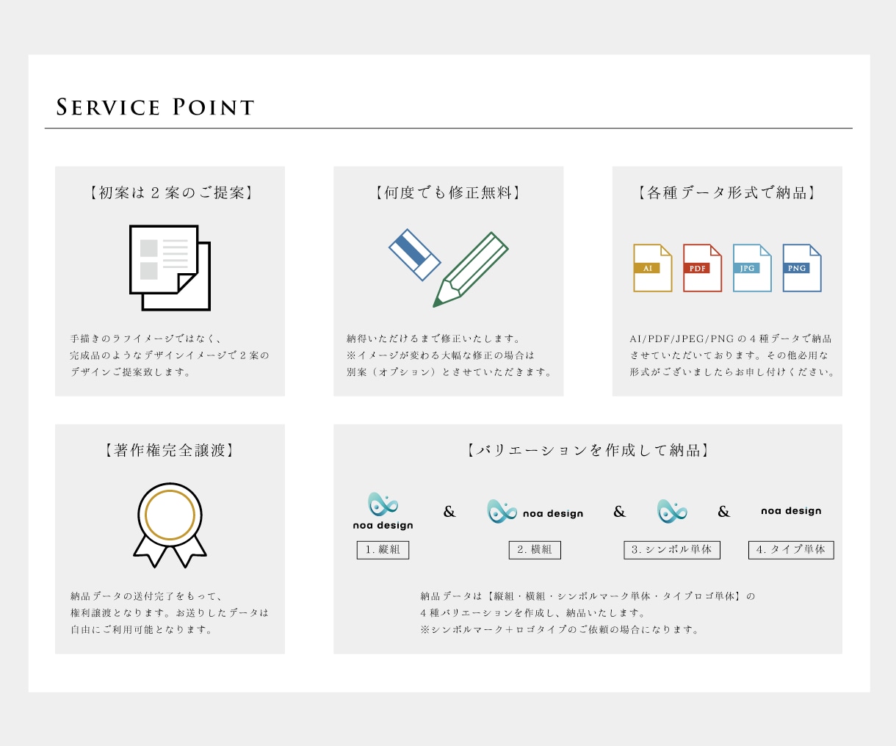Click the '【バリエーションを作成して納品】' heading
Screen dimensions: 896x746
point(588,451)
